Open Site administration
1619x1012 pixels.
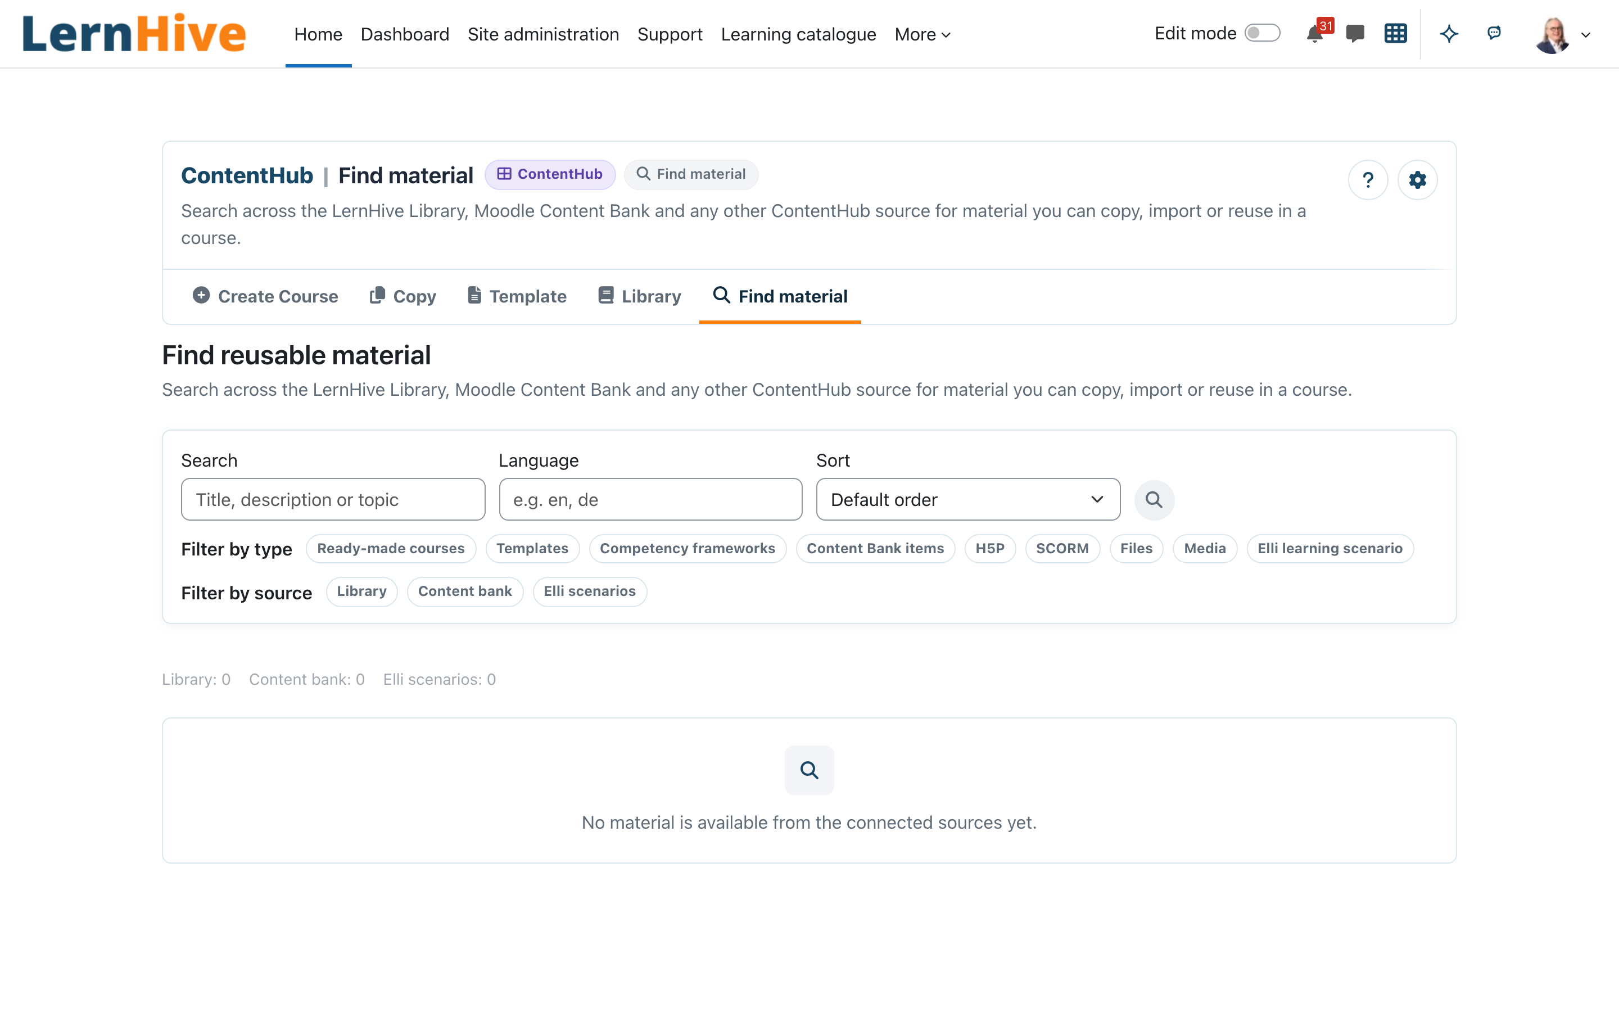(543, 34)
